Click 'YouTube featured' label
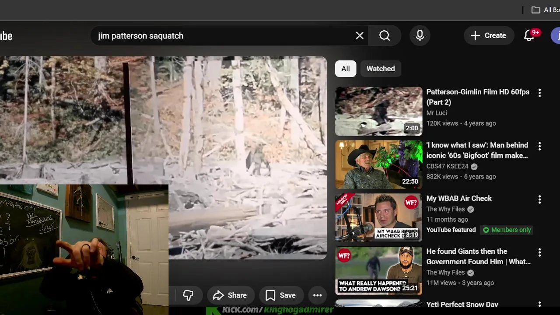The image size is (560, 315). click(x=451, y=230)
